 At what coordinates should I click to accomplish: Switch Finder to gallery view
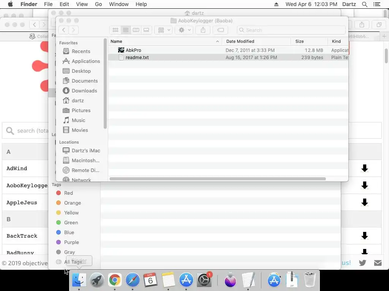[146, 30]
